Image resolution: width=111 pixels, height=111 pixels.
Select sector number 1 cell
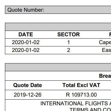tap(68, 42)
